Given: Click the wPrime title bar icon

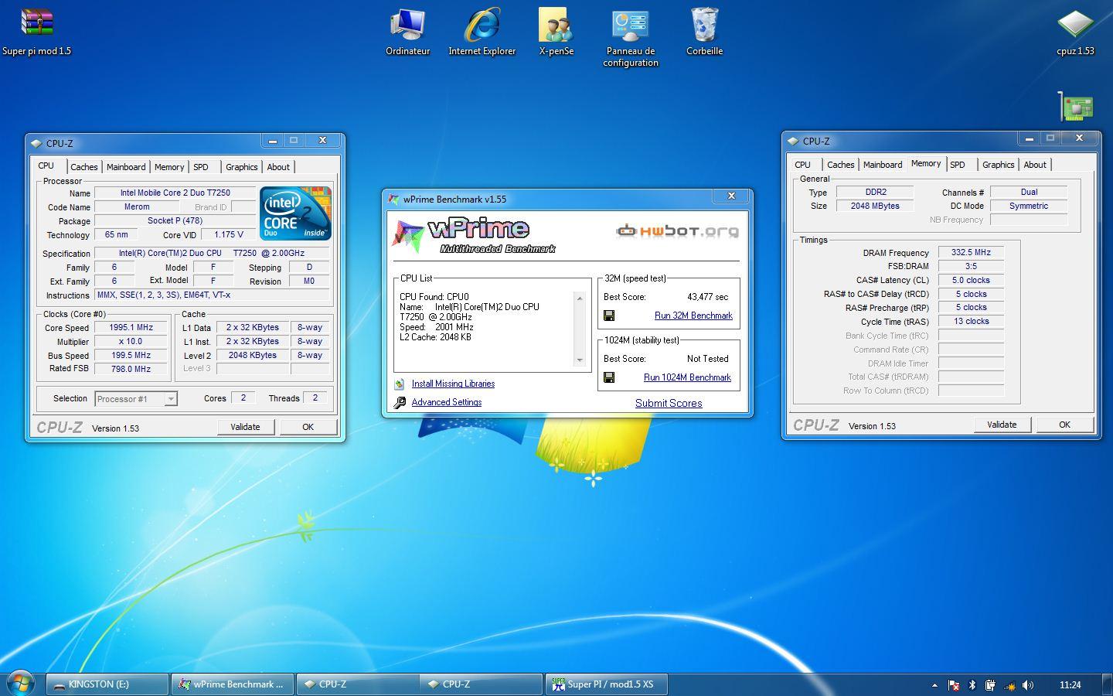Looking at the screenshot, I should point(393,199).
